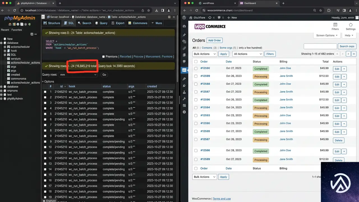359x202 pixels.
Task: Open the Posts pin icon in WordPress sidebar
Action: coord(184,35)
